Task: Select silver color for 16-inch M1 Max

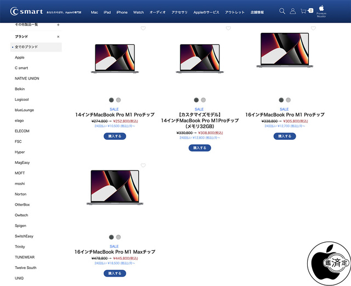Action: [118, 237]
